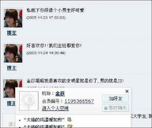Start chat with the 即时聊天 button

tap(116, 108)
